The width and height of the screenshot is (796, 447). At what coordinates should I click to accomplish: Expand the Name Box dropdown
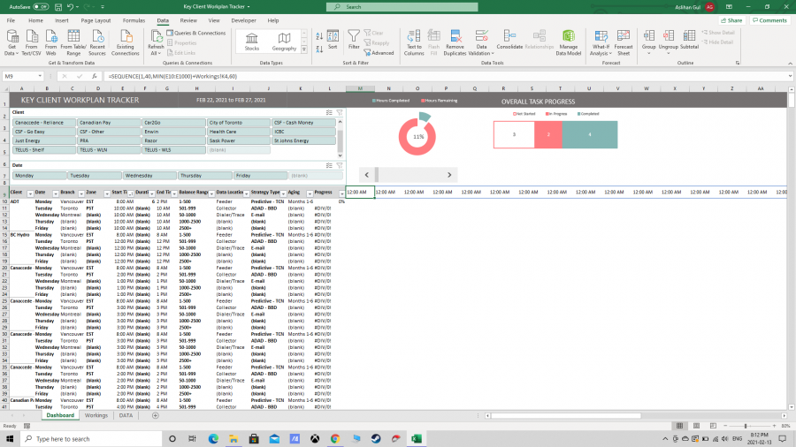point(40,77)
